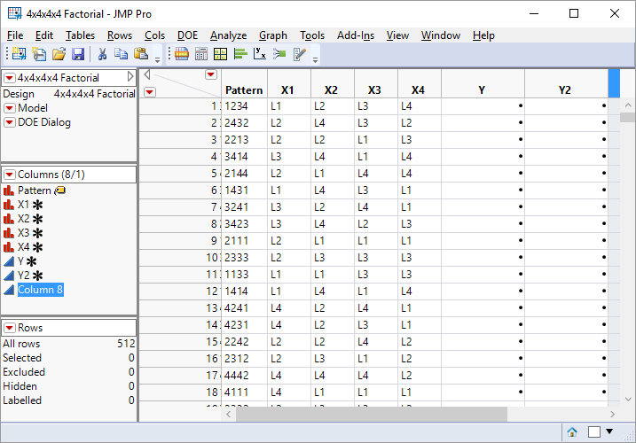Screen dimensions: 636x443
Task: Click the continuous modeling type icon for Y
Action: tap(9, 261)
